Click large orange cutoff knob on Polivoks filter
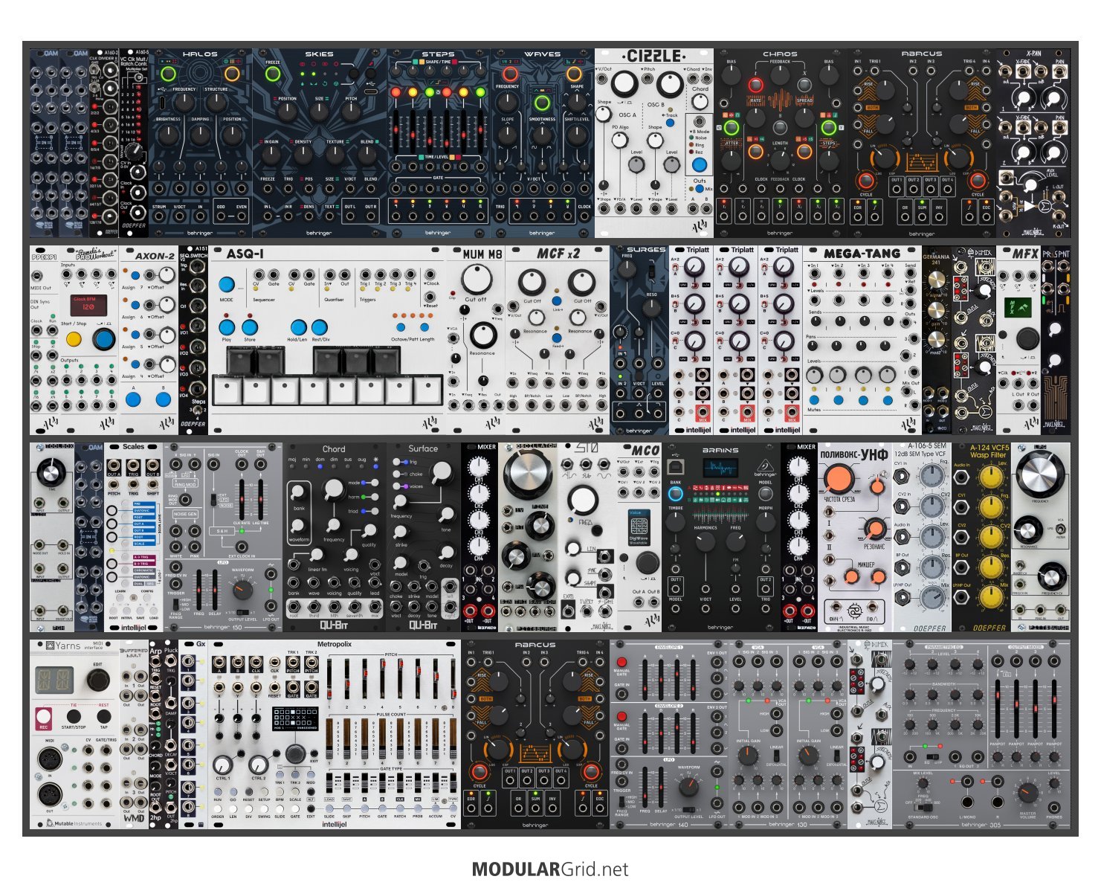 point(838,478)
